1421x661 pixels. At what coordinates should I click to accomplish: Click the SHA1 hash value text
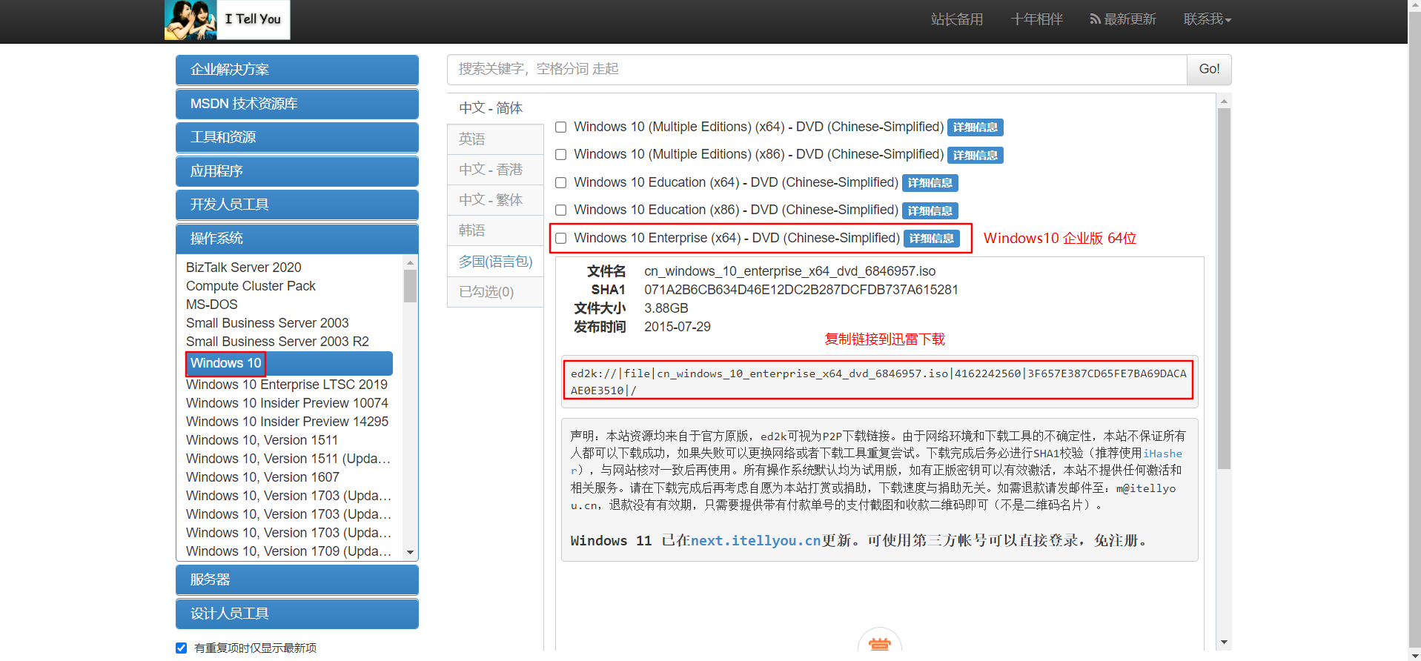[x=801, y=290]
